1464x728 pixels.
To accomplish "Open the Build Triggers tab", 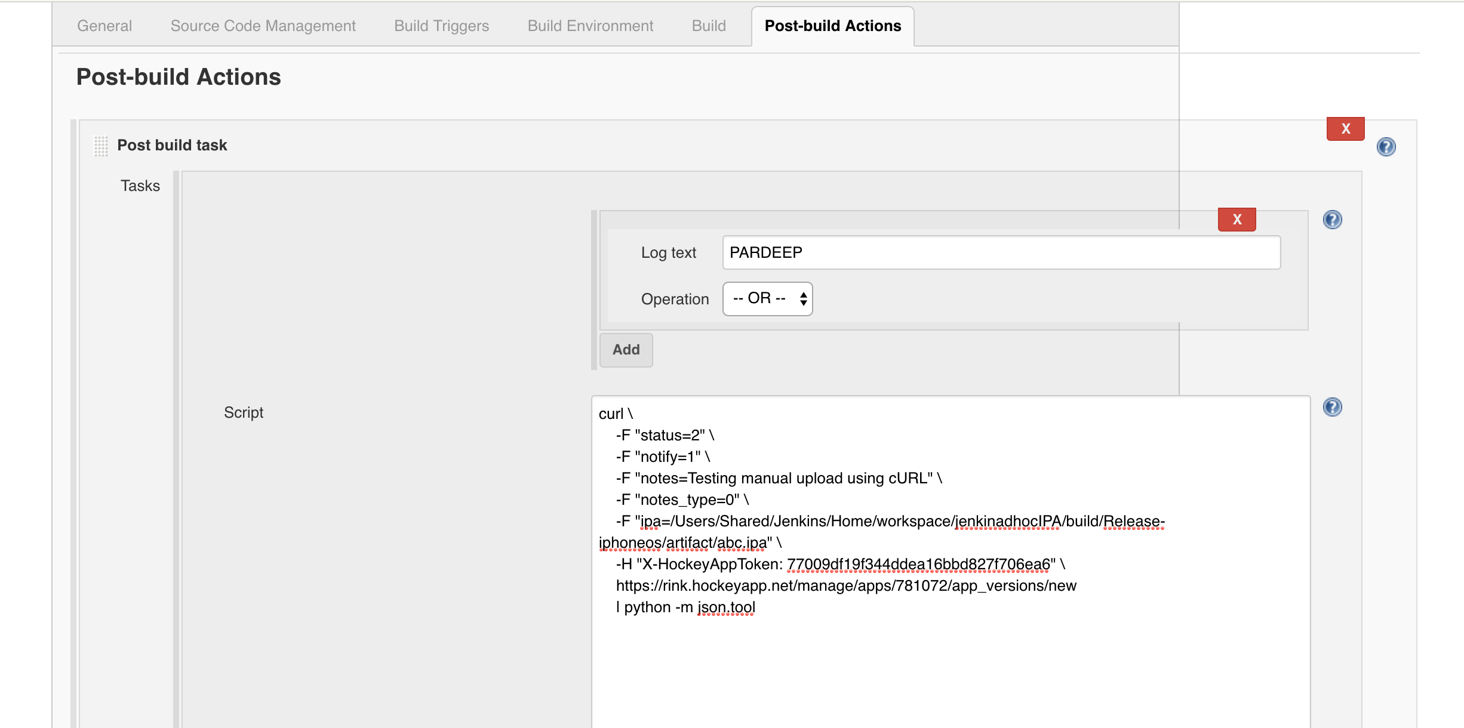I will click(441, 26).
